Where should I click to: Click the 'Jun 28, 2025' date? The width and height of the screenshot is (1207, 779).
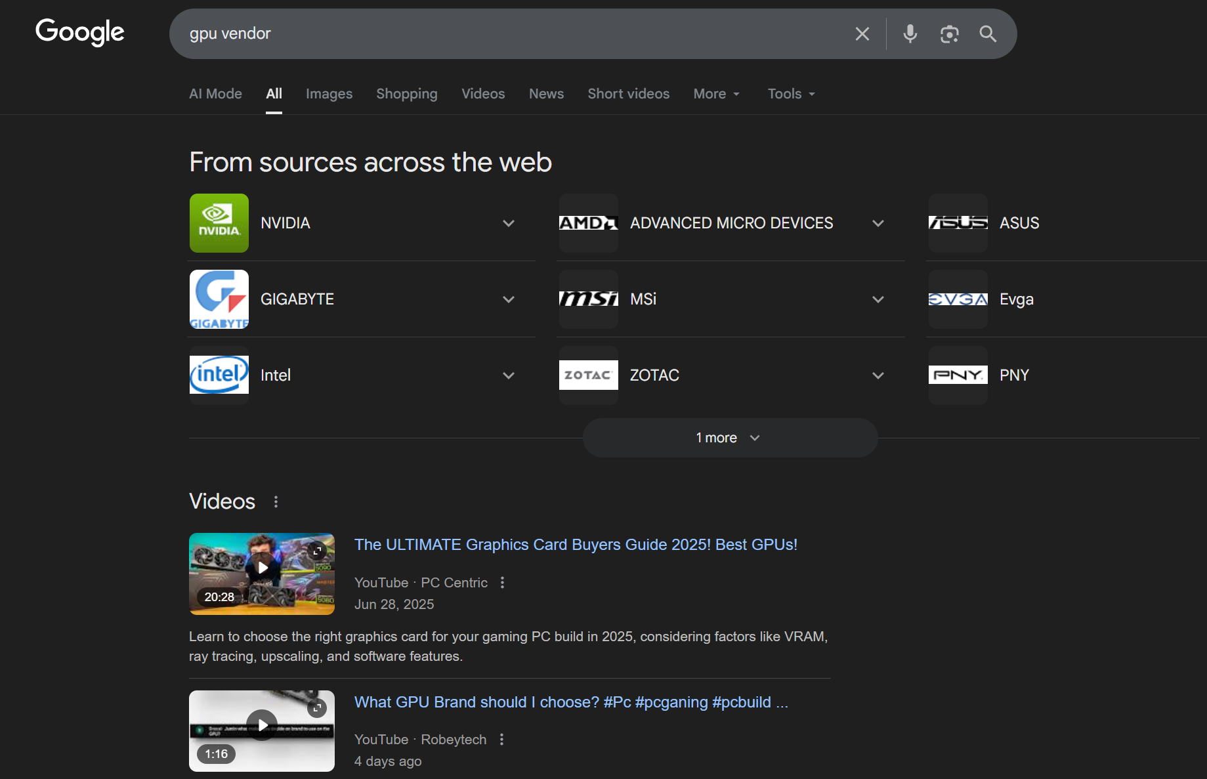[x=394, y=604]
